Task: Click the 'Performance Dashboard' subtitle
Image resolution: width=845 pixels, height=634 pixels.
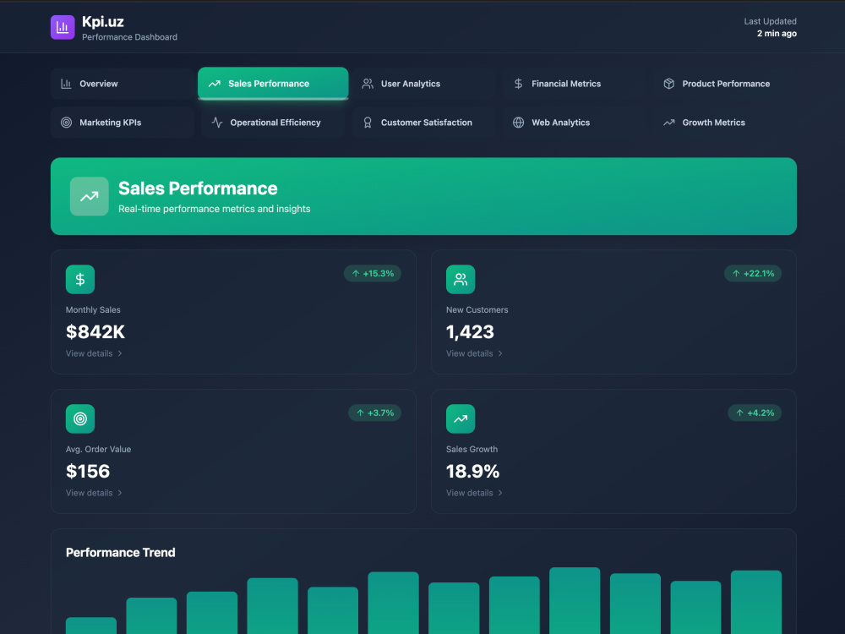Action: pyautogui.click(x=129, y=37)
